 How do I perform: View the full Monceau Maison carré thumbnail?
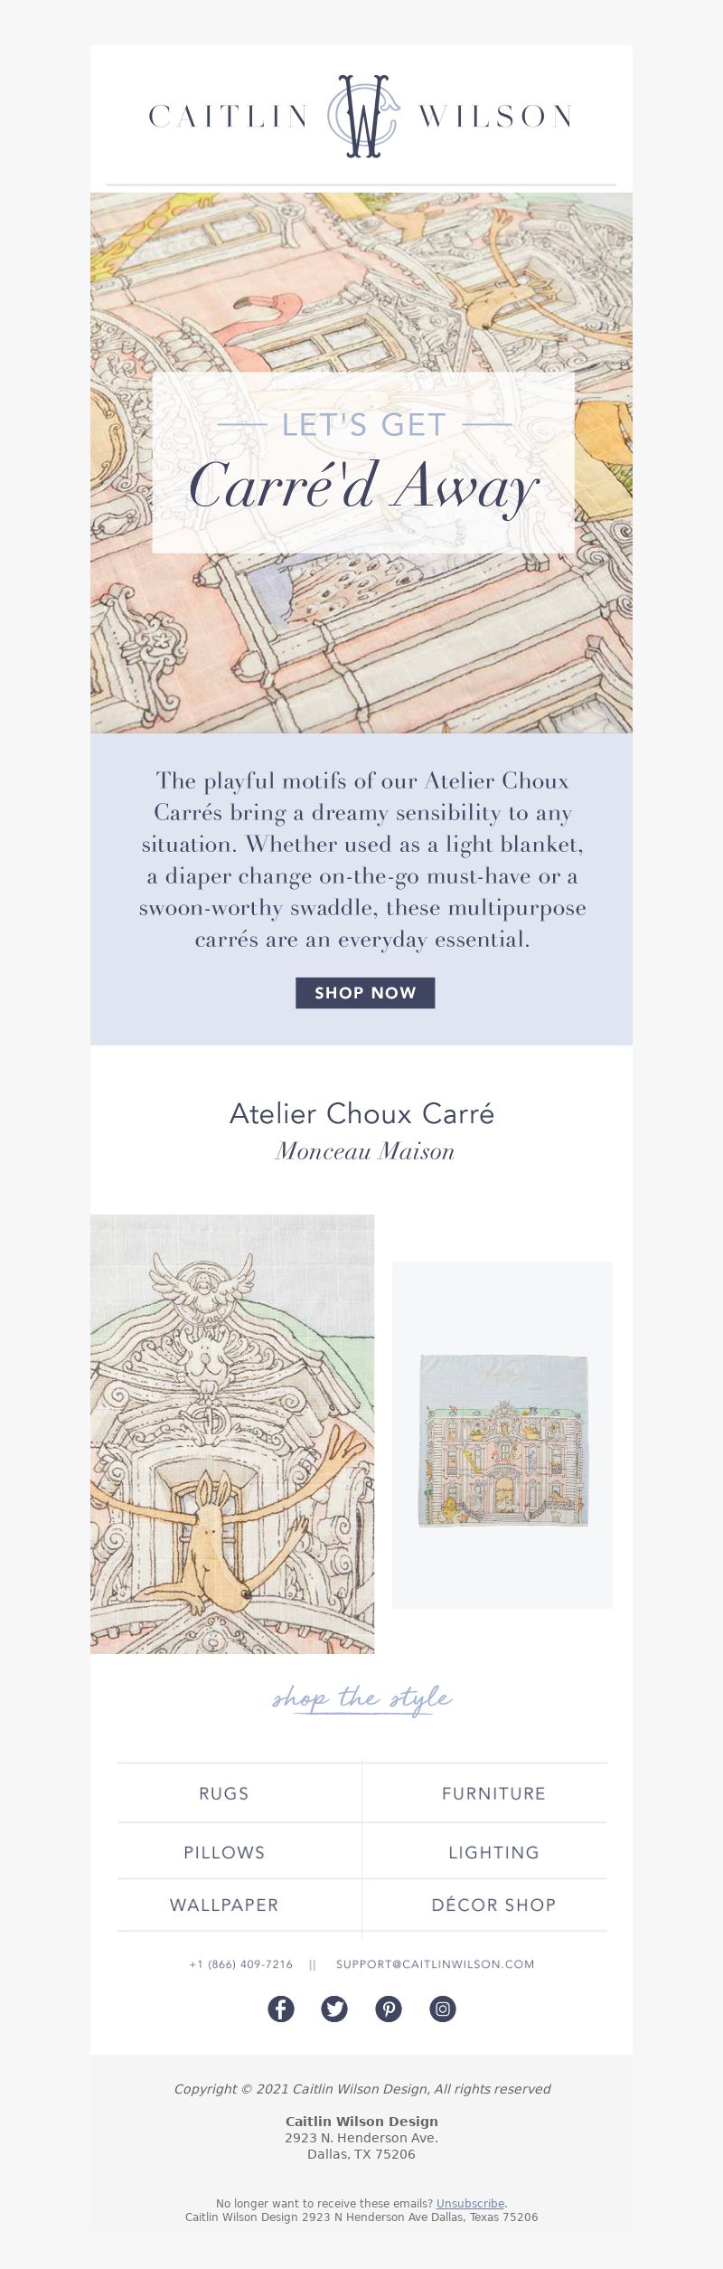[x=502, y=1435]
